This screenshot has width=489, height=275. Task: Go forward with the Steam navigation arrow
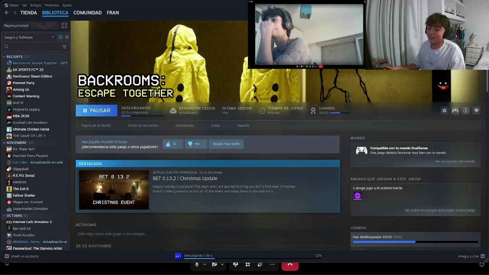pos(15,13)
